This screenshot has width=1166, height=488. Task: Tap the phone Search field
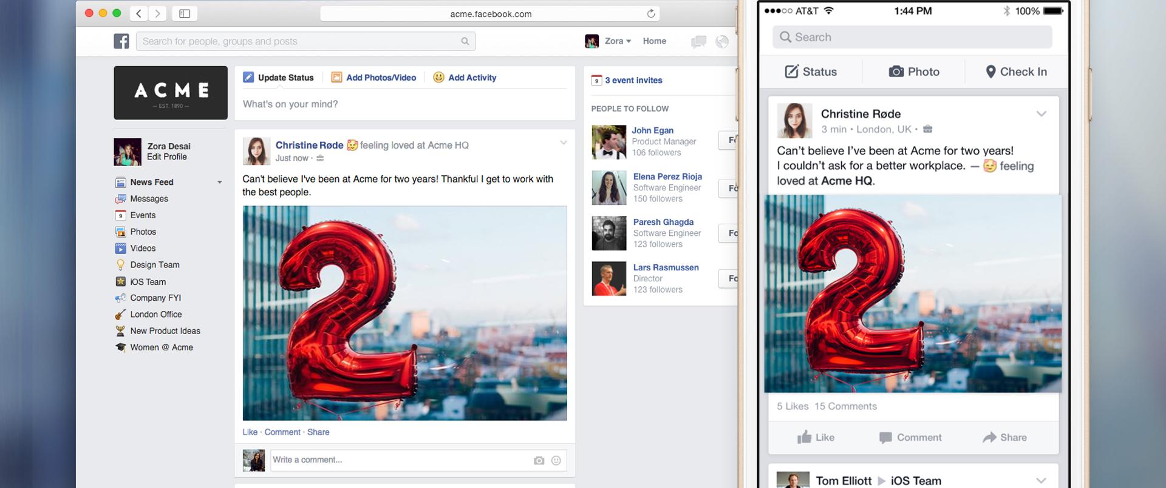[912, 37]
